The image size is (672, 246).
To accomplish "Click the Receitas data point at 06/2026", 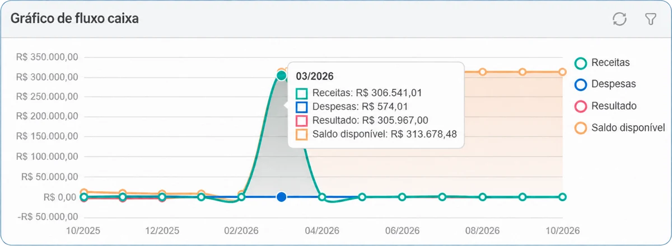I will point(402,197).
